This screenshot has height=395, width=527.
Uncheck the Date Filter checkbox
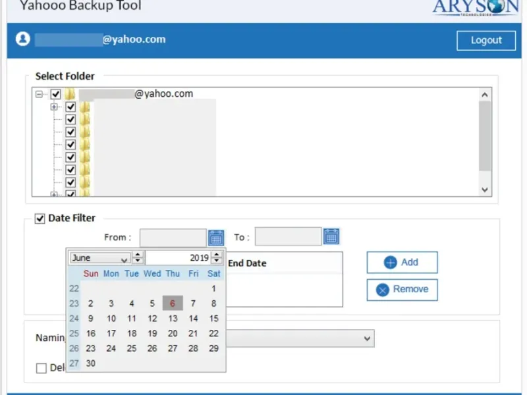tap(40, 219)
